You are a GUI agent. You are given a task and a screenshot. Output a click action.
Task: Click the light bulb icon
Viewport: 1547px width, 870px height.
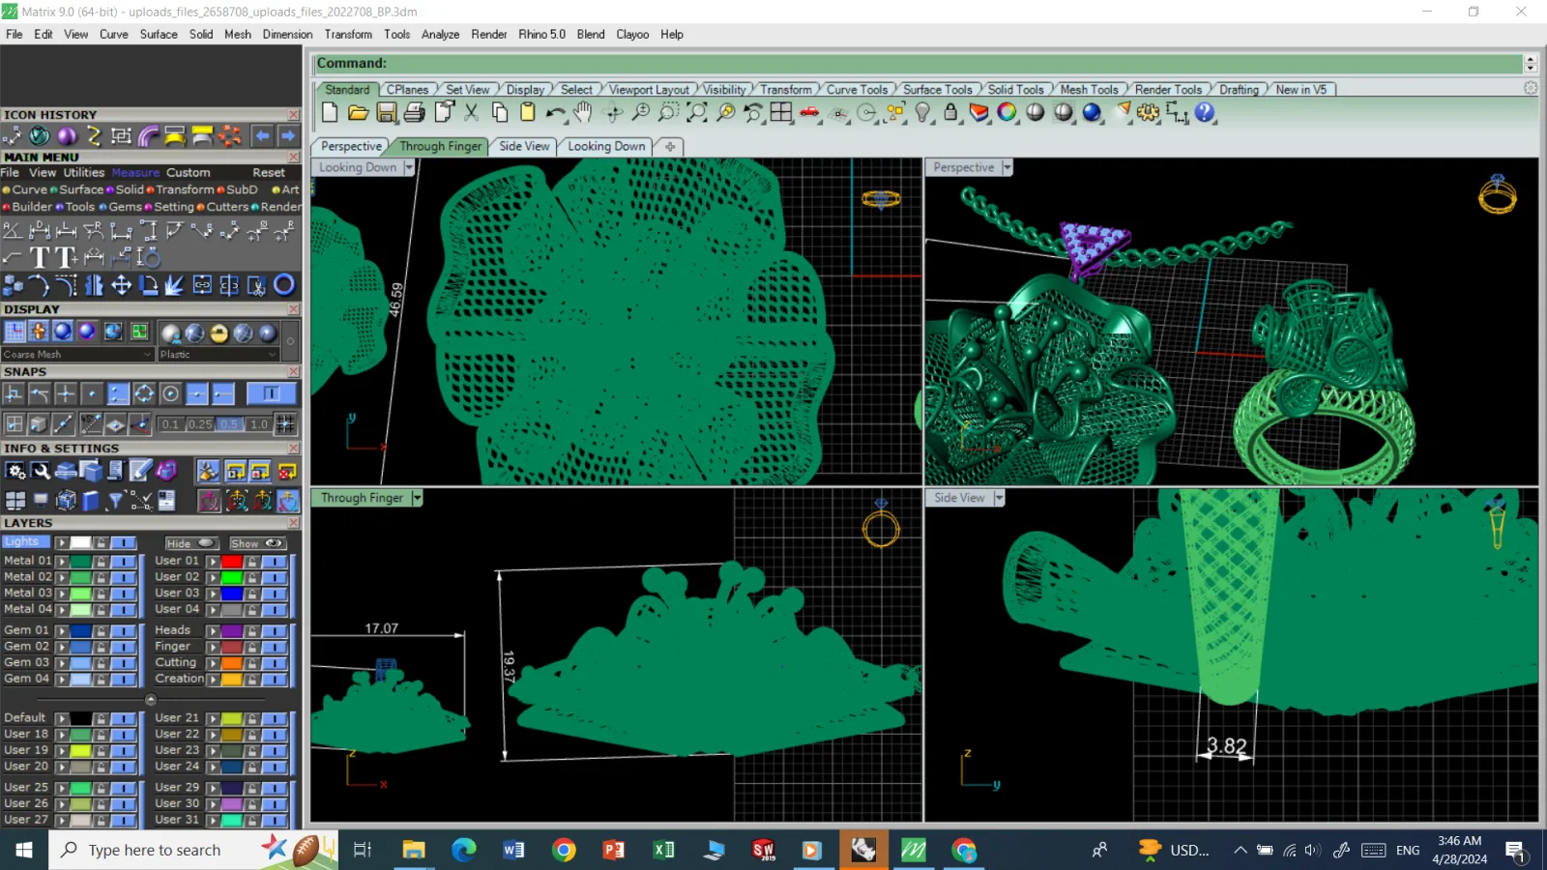coord(923,113)
